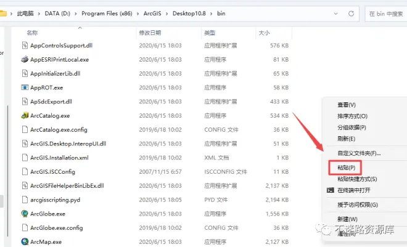Screen dimensions: 407x247
Task: Select ArcCatalog.exe file name
Action: tap(50, 116)
